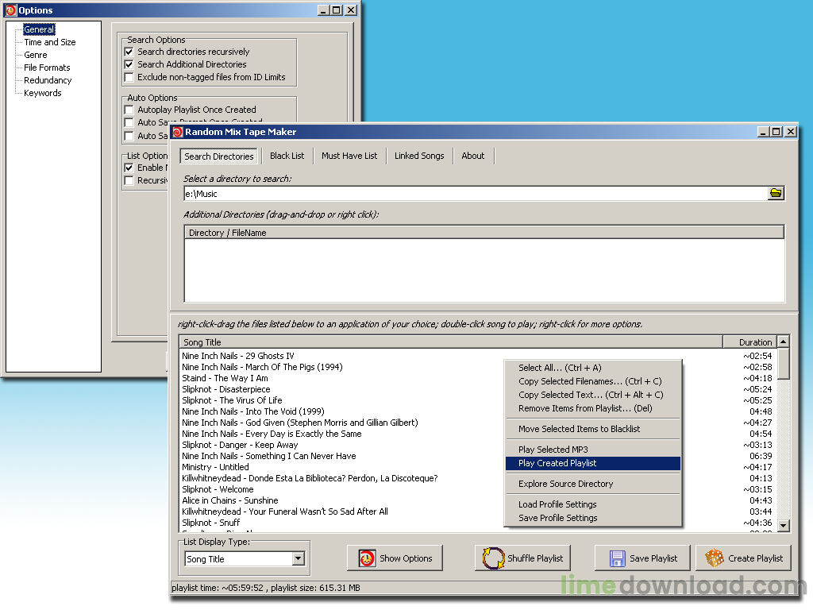This screenshot has width=813, height=610.
Task: Click the Options window title bar icon
Action: (x=11, y=10)
